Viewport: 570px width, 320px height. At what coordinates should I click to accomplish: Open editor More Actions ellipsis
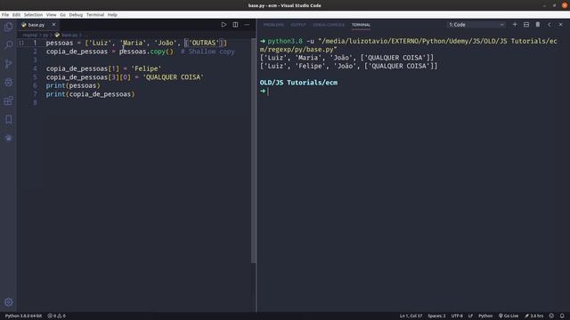[x=247, y=25]
